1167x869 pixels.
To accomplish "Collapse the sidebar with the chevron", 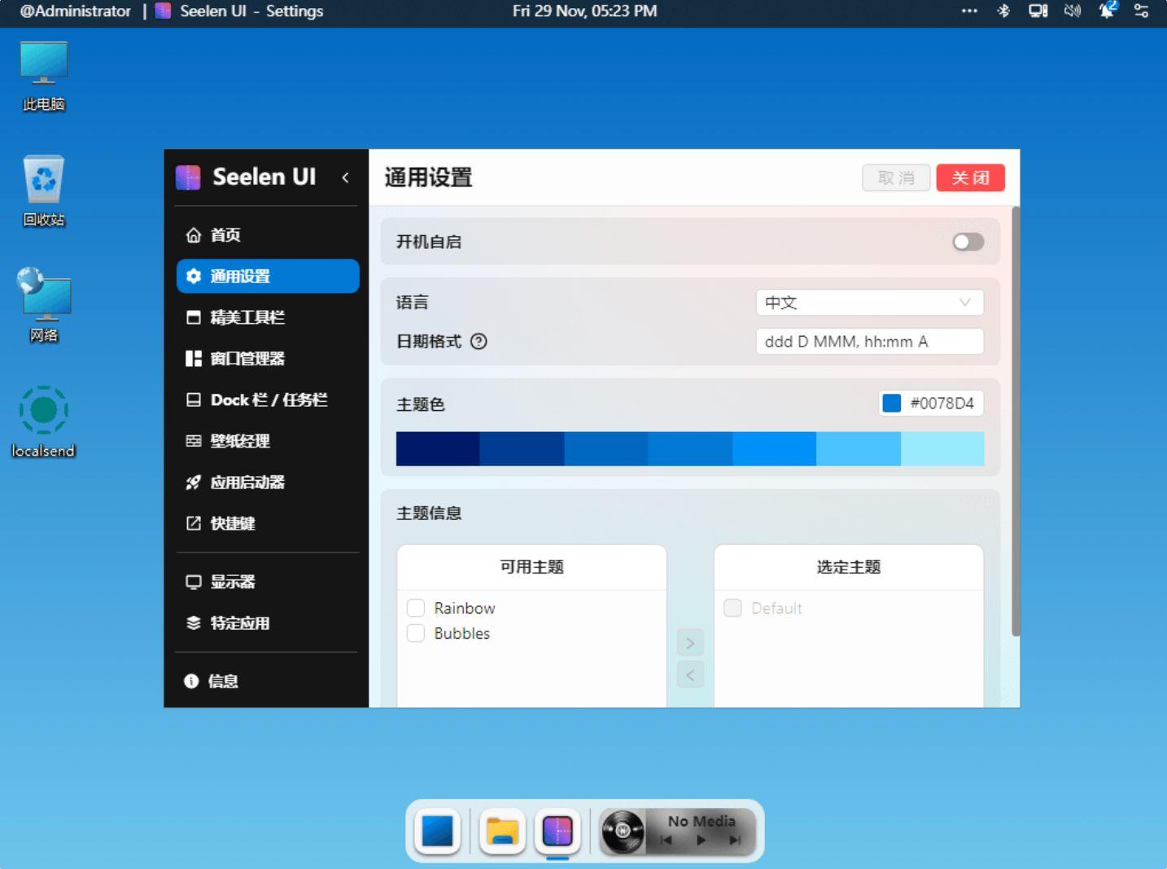I will point(347,177).
